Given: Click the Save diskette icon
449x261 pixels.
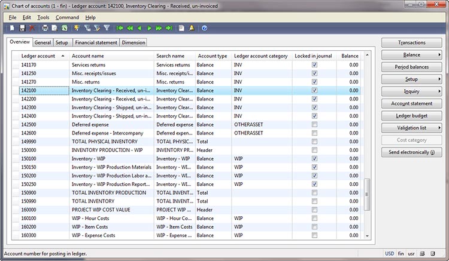Looking at the screenshot, I should (x=22, y=28).
